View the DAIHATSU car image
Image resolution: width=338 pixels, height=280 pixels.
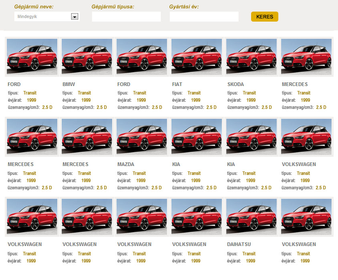(x=251, y=216)
